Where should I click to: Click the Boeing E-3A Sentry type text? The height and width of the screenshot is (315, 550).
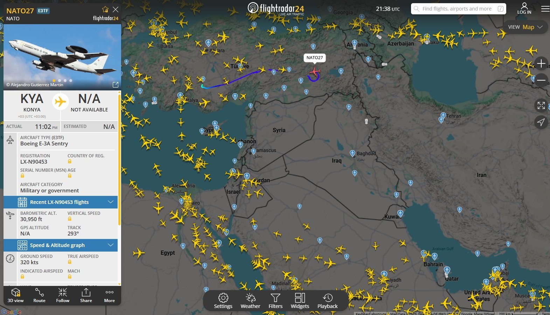44,144
